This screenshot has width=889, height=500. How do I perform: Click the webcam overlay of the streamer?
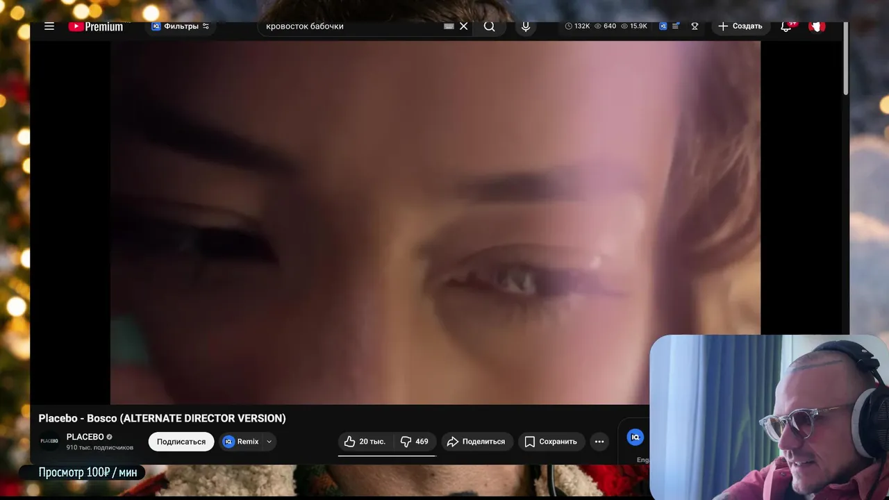pyautogui.click(x=769, y=417)
